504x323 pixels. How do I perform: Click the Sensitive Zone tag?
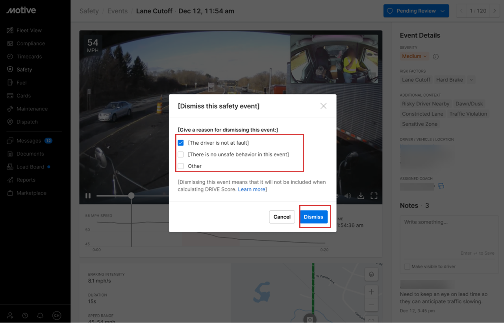420,124
